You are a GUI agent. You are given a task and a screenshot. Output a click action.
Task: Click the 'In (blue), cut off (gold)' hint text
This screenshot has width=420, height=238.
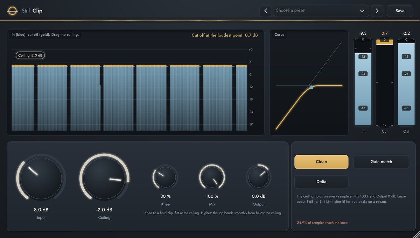click(45, 35)
